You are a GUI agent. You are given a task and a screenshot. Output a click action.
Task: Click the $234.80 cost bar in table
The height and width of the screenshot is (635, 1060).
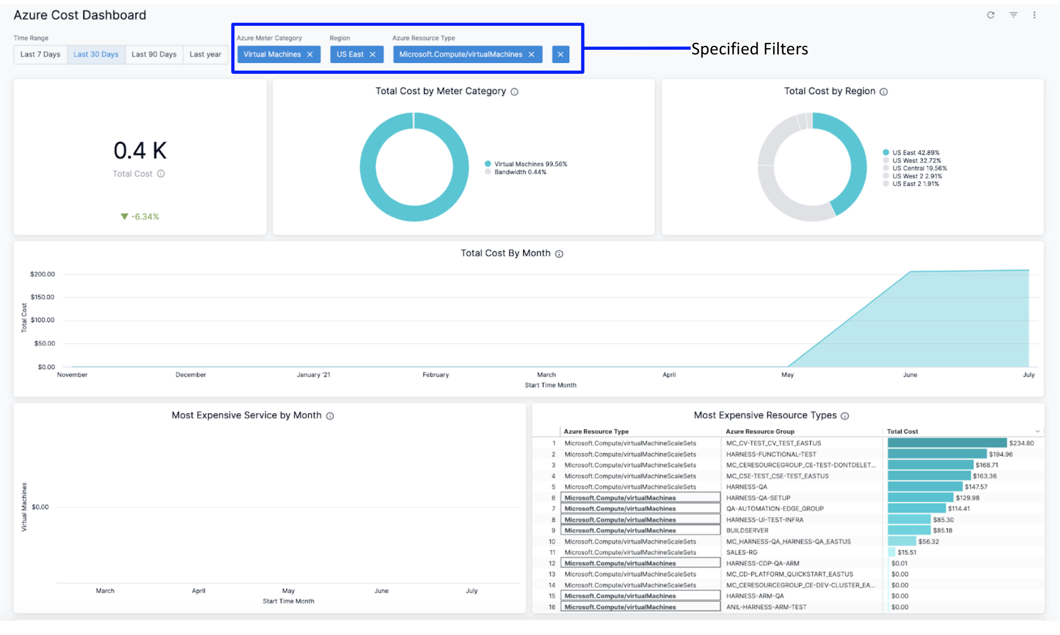coord(946,443)
